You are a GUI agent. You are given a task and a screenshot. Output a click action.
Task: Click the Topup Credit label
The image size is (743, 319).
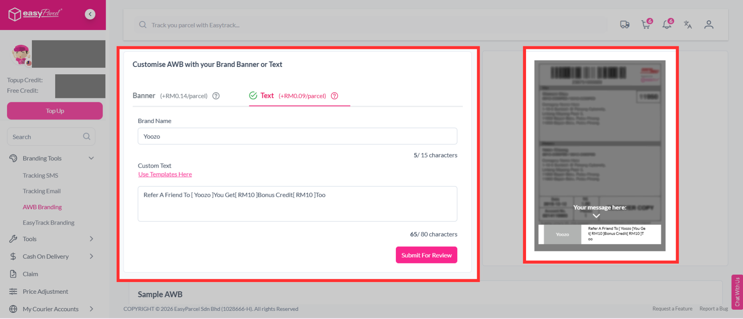pos(25,80)
